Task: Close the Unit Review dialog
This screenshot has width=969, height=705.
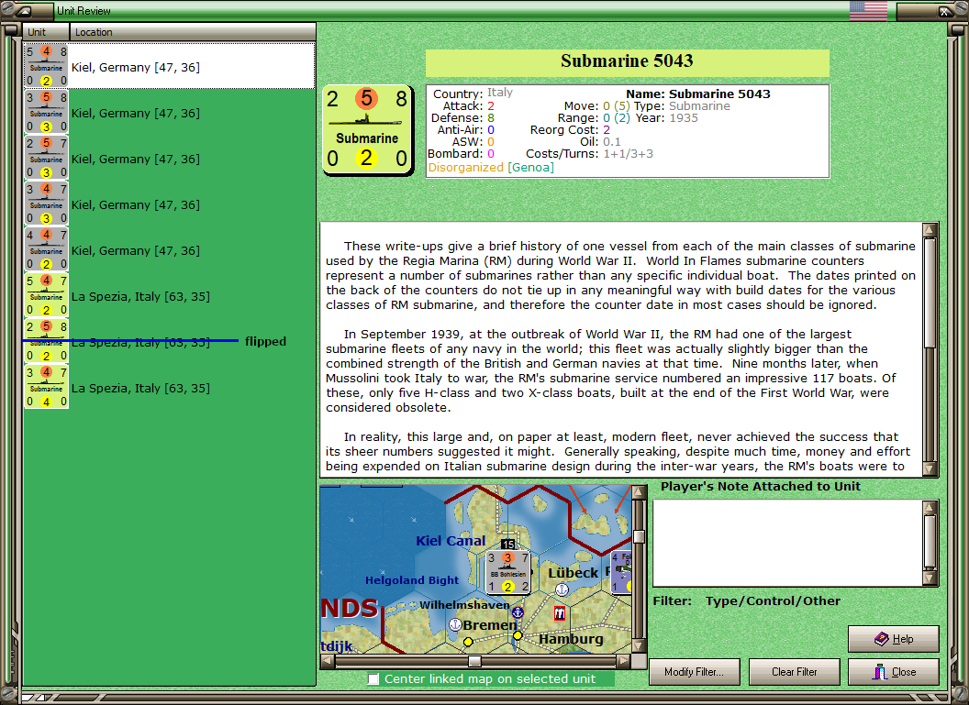Action: tap(894, 672)
